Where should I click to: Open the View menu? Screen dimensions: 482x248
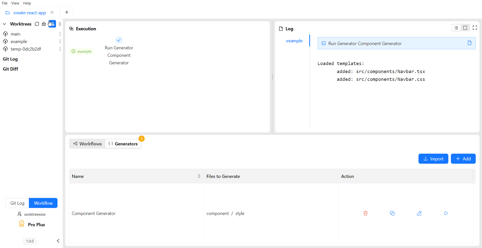[15, 3]
